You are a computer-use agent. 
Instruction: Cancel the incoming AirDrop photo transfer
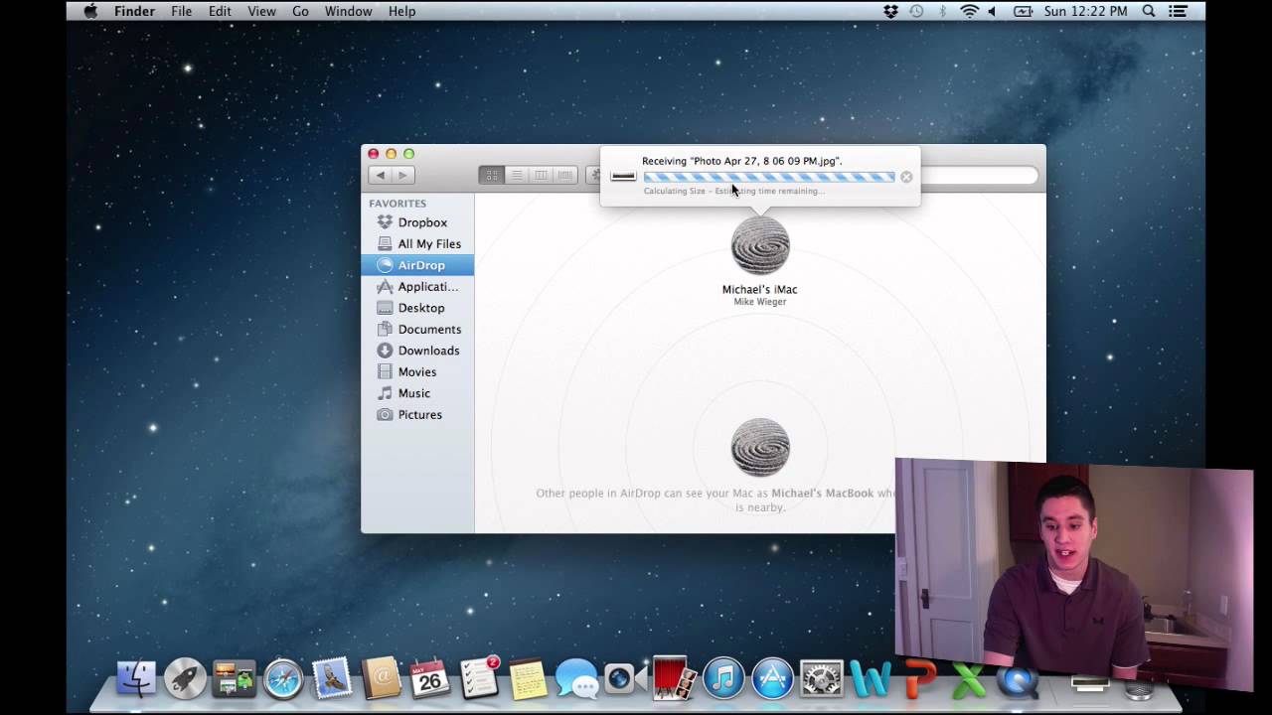[x=906, y=177]
